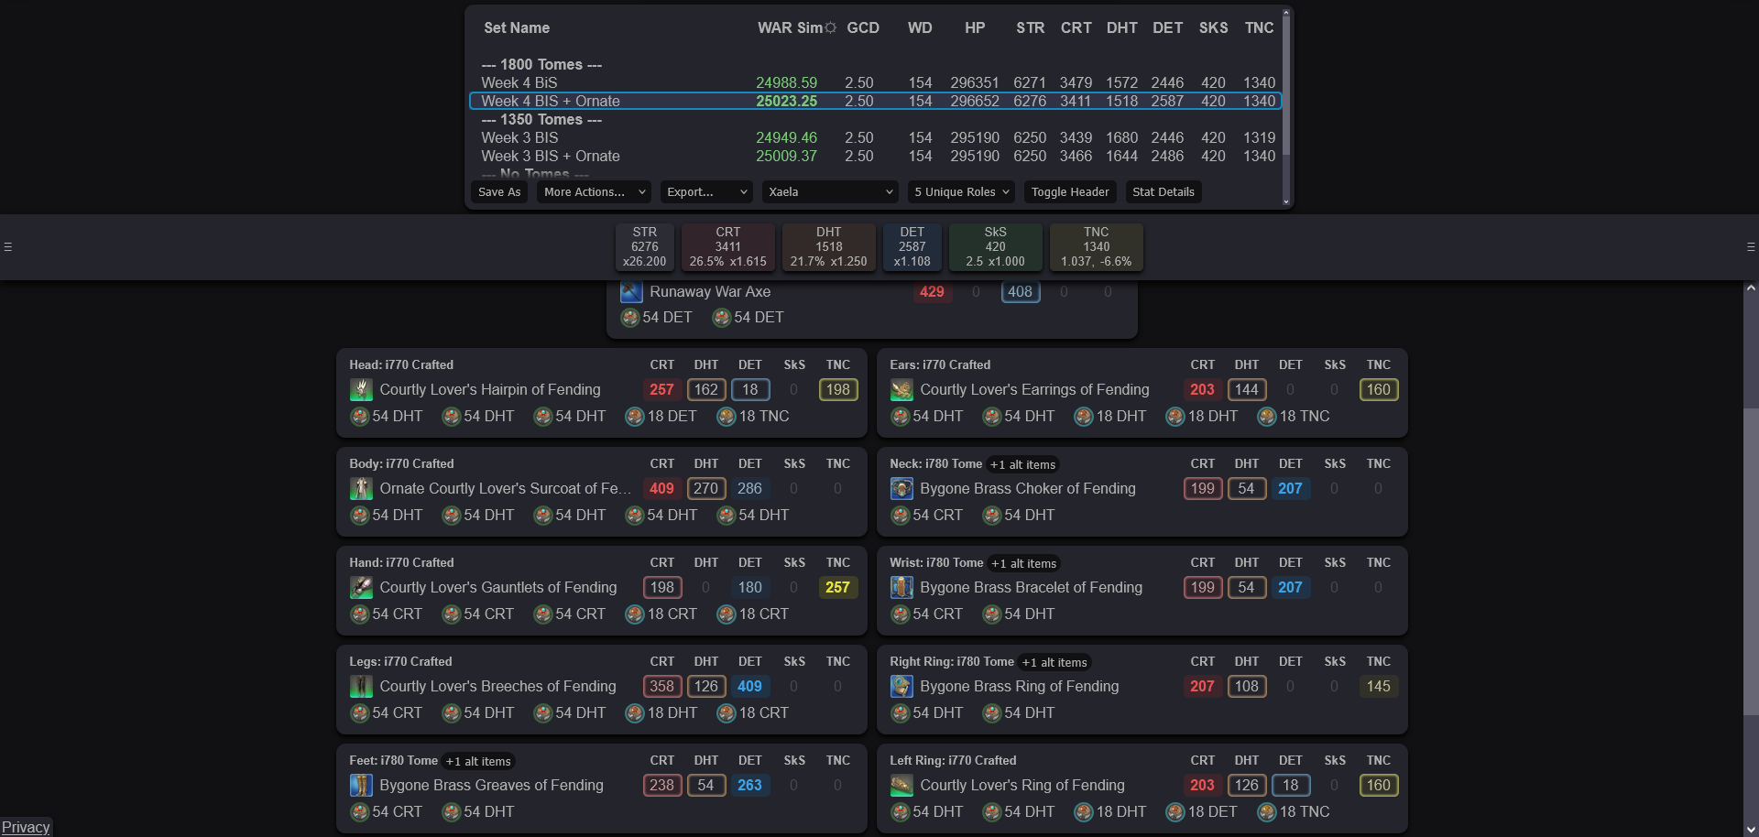Select the 18 TNC materia on Left Ring
Screen dimensions: 1759x837
click(1294, 812)
